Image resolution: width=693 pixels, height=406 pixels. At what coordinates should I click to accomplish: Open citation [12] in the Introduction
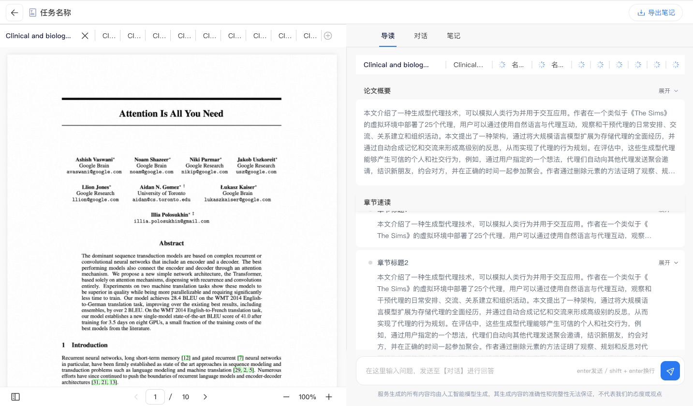(186, 358)
